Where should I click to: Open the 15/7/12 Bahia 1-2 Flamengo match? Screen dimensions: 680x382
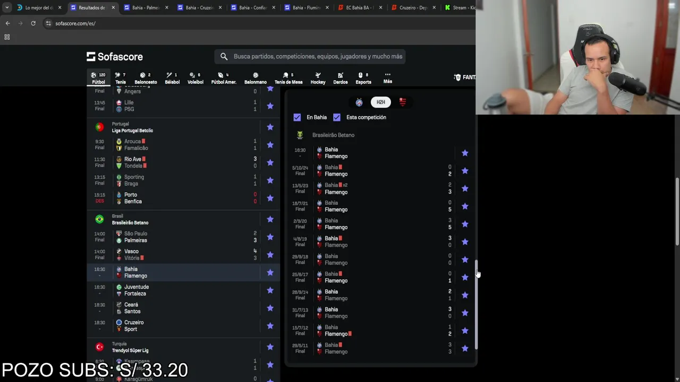[380, 330]
